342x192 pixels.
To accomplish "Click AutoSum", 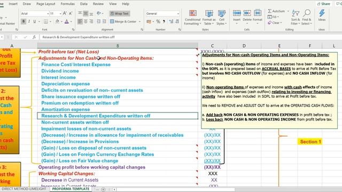I will [276, 11].
